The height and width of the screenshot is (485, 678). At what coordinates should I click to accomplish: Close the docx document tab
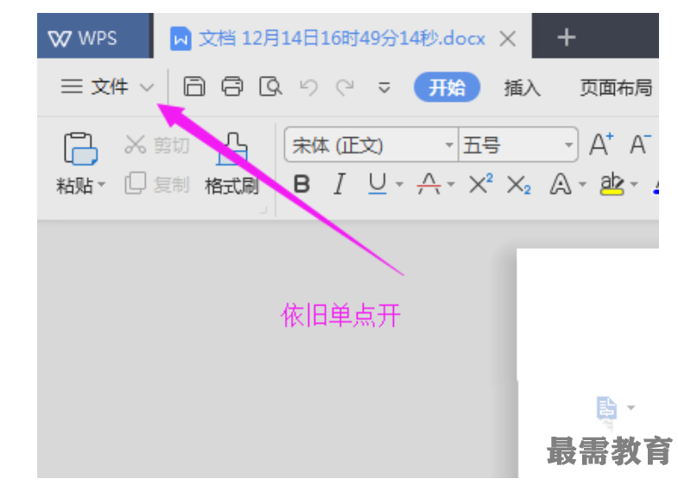[507, 39]
